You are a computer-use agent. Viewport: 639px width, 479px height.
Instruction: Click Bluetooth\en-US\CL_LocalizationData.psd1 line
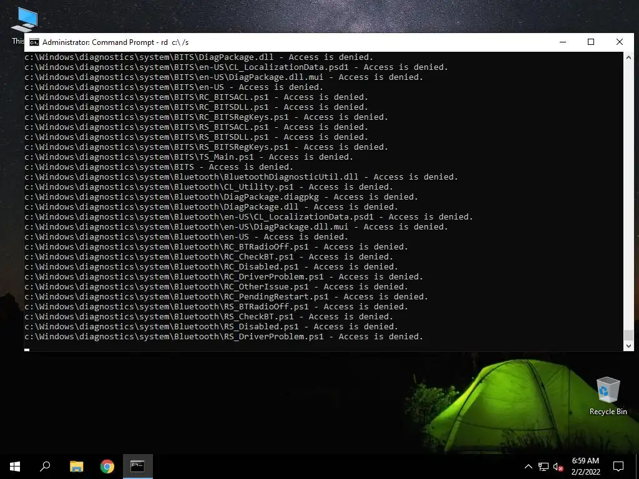248,216
